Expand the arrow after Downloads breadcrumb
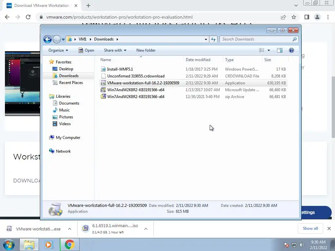 click(x=117, y=39)
